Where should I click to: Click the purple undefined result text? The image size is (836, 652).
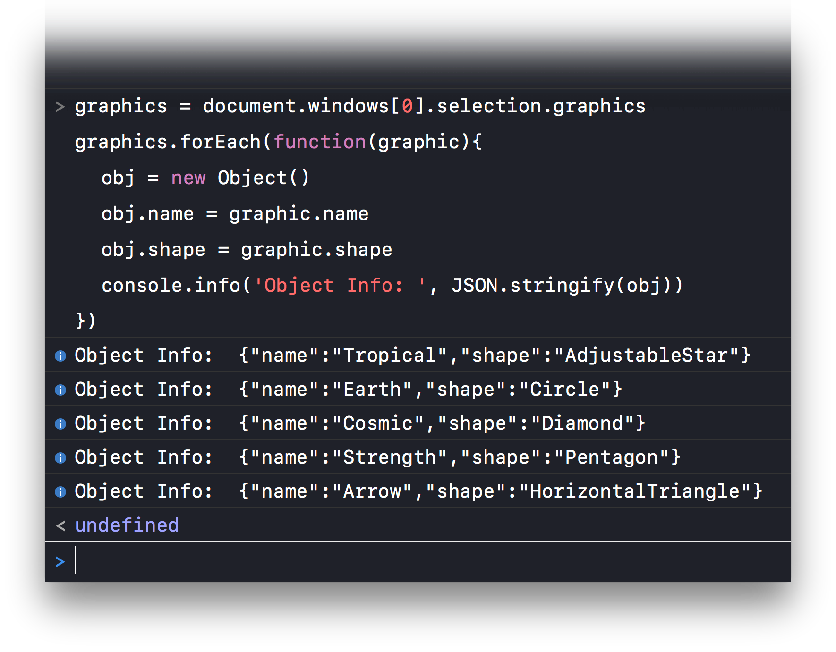point(127,525)
